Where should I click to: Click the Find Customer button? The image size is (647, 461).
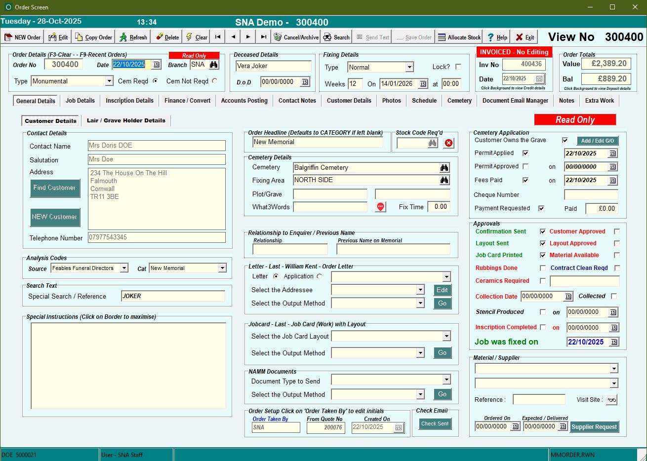click(54, 188)
